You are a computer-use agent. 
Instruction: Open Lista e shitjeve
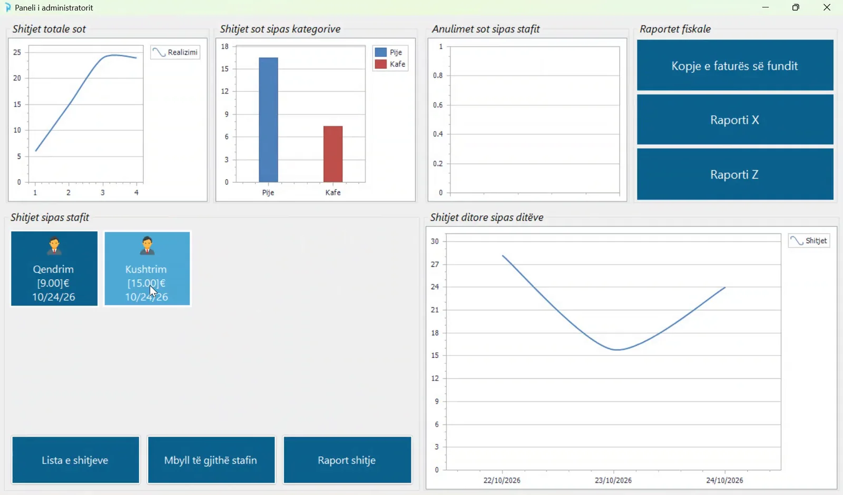[75, 460]
